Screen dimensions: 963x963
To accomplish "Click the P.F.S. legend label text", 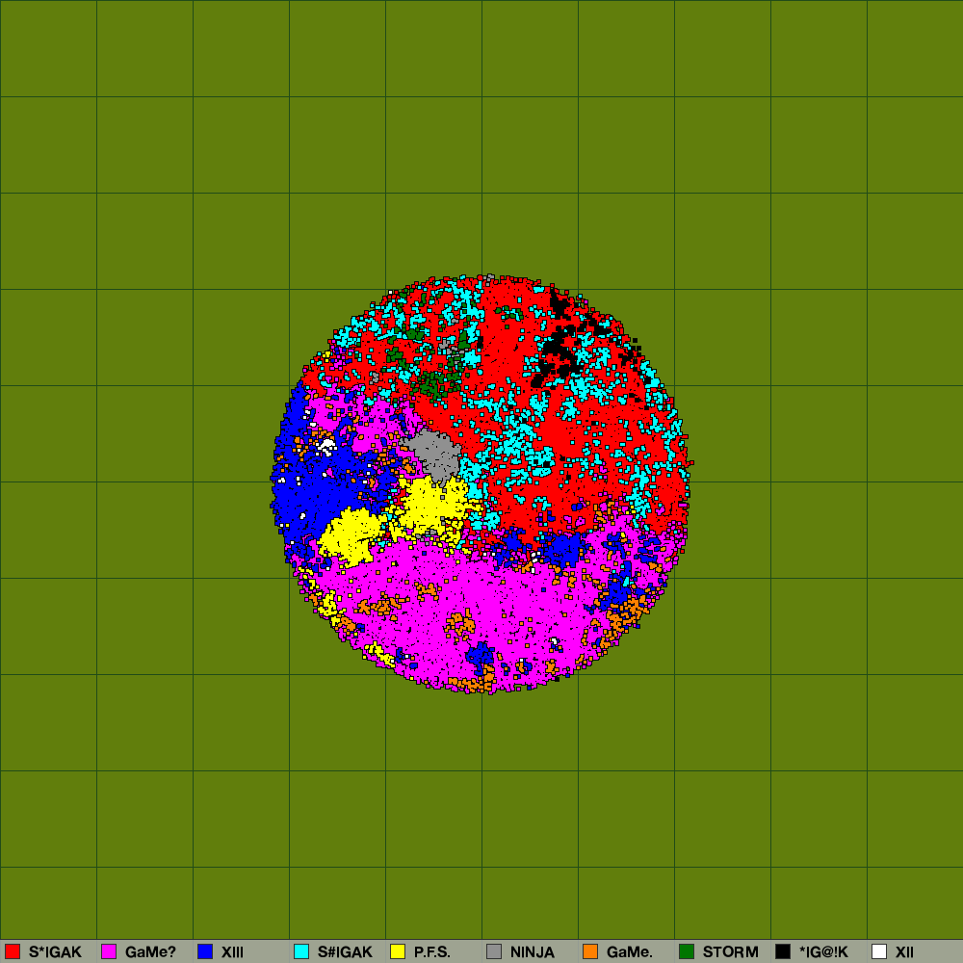I will click(432, 952).
